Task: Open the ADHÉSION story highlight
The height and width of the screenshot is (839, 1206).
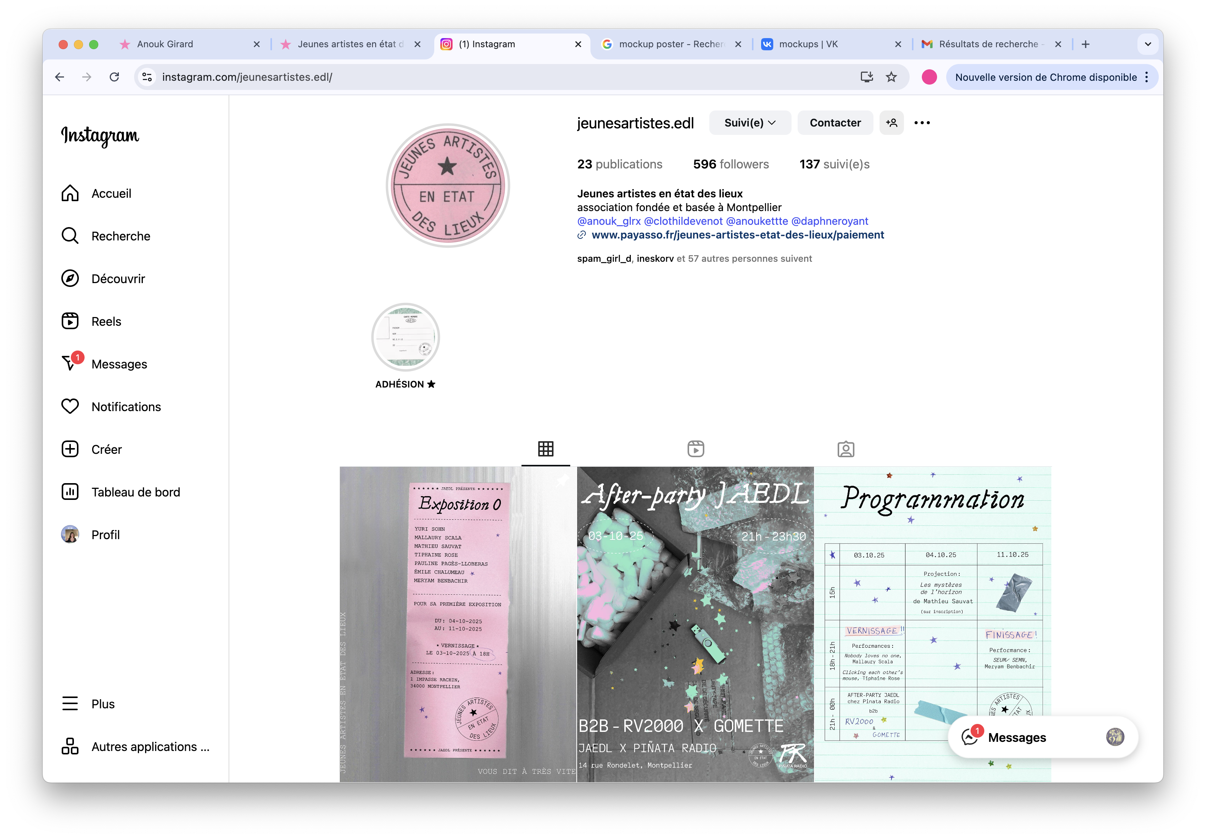Action: pyautogui.click(x=406, y=337)
